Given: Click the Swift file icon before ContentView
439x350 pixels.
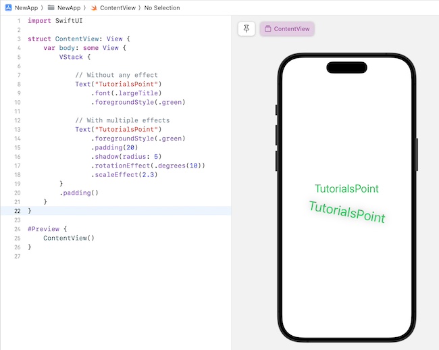Looking at the screenshot, I should (93, 7).
